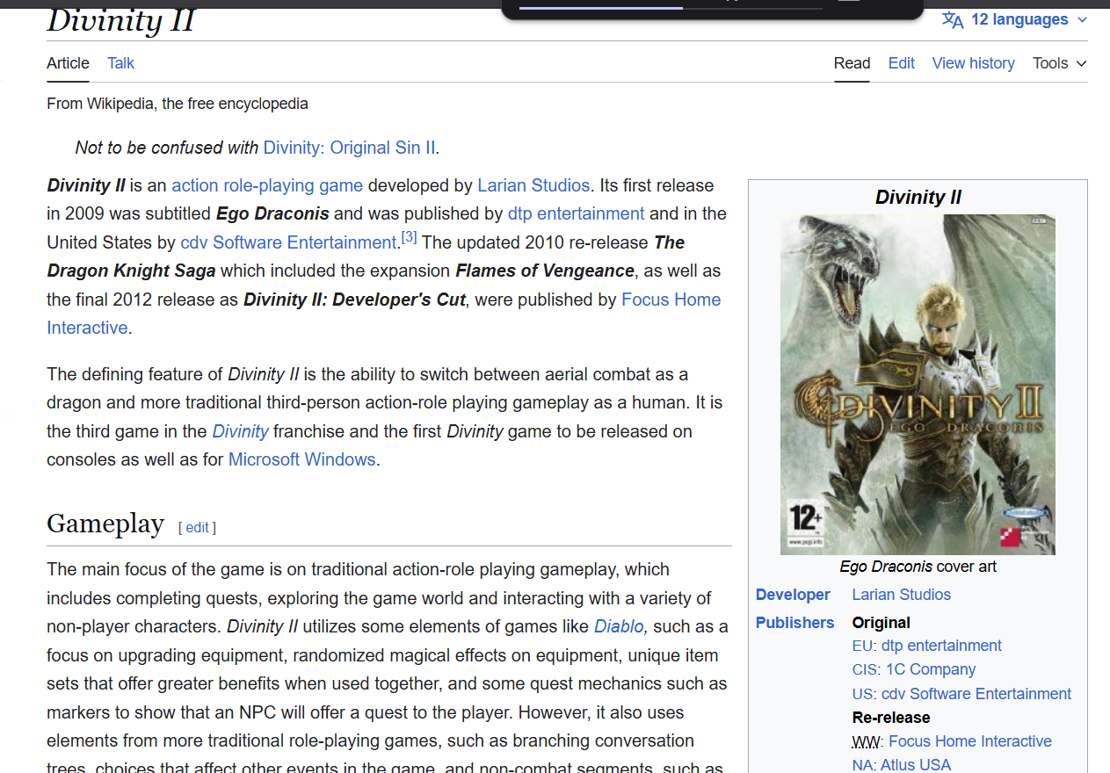Click the Diablo link in Gameplay
Viewport: 1110px width, 773px height.
[620, 627]
